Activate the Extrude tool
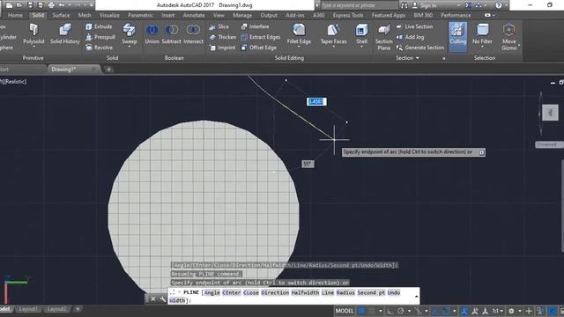 click(x=99, y=26)
